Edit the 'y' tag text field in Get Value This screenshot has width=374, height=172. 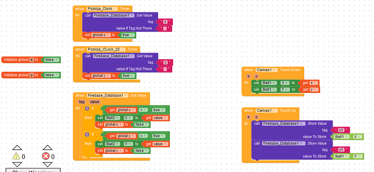point(165,63)
